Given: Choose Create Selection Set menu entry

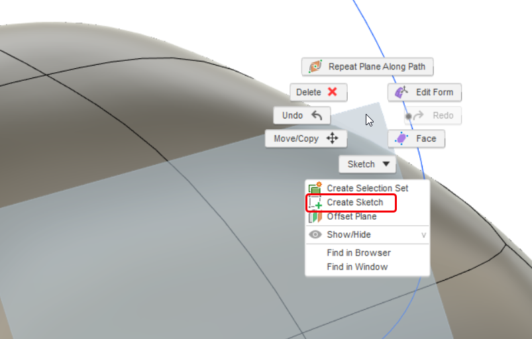Looking at the screenshot, I should click(368, 188).
